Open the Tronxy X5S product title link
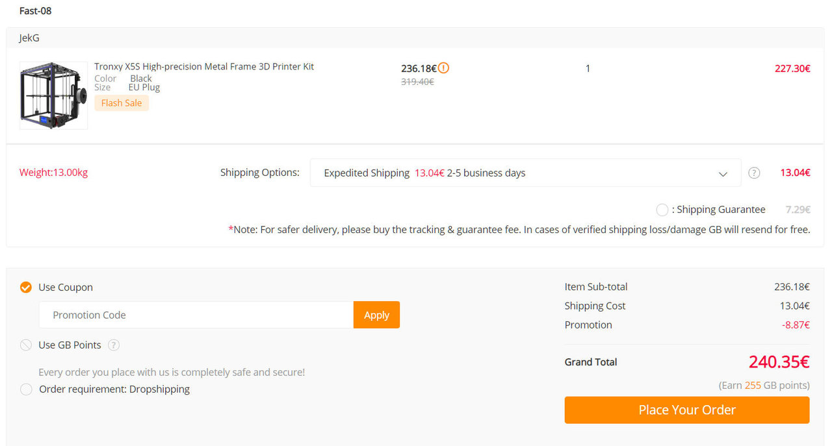 204,66
